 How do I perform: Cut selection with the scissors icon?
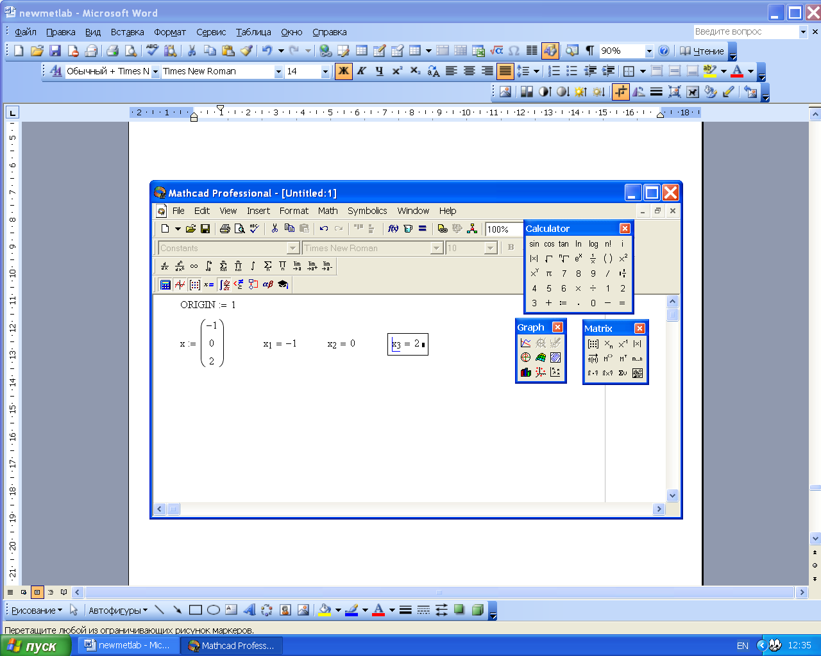(x=192, y=51)
